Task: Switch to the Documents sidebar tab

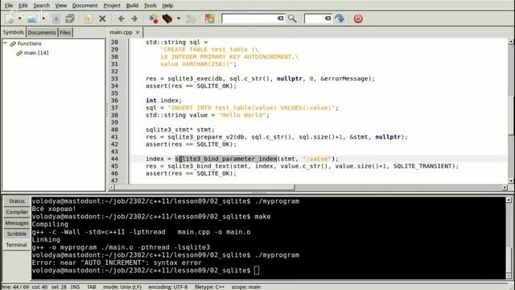Action: (x=42, y=32)
